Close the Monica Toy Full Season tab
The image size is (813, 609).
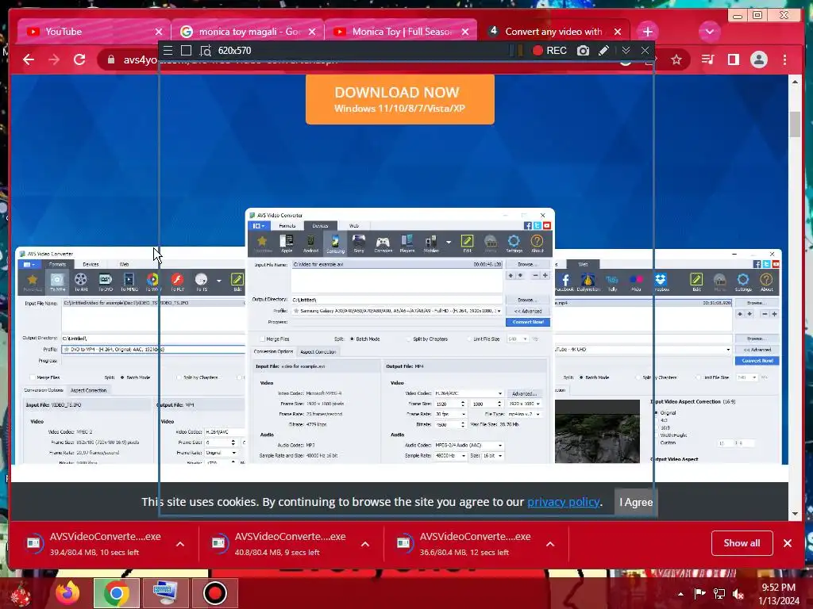click(x=465, y=32)
